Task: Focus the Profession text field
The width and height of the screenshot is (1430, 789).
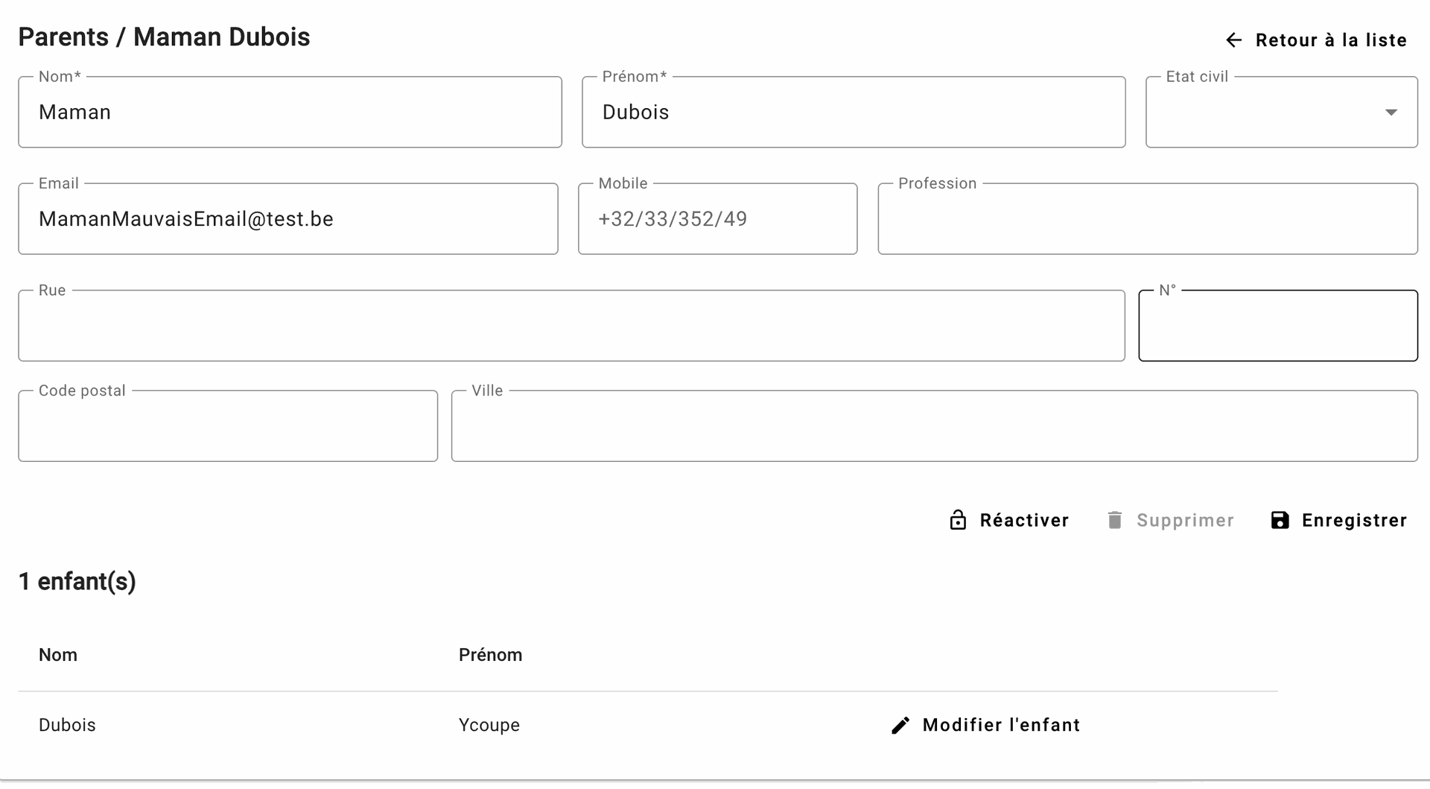Action: 1147,219
